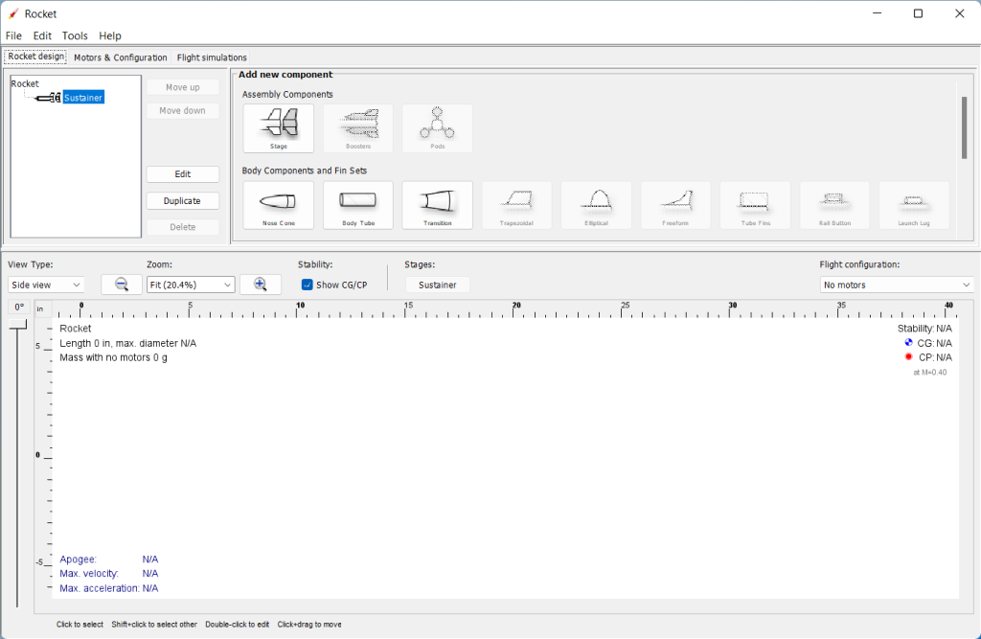The width and height of the screenshot is (981, 639).
Task: Open the Tools menu
Action: coord(75,35)
